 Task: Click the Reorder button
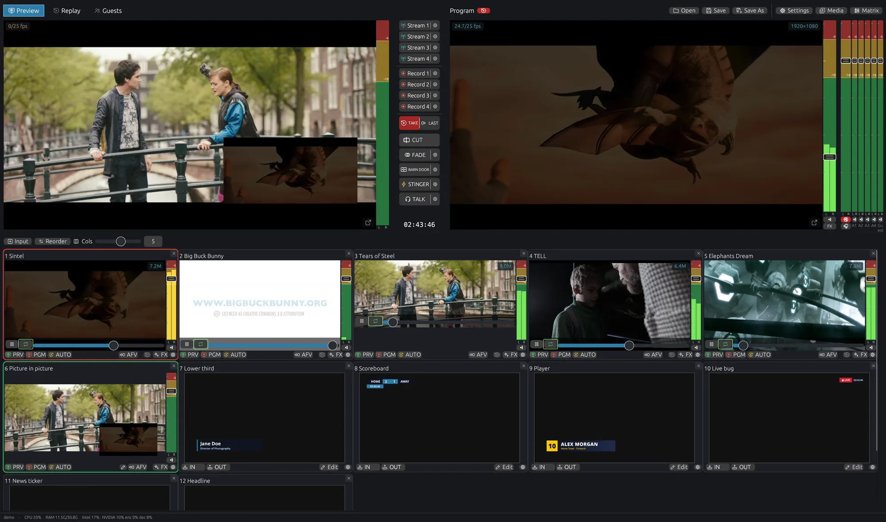click(x=53, y=242)
